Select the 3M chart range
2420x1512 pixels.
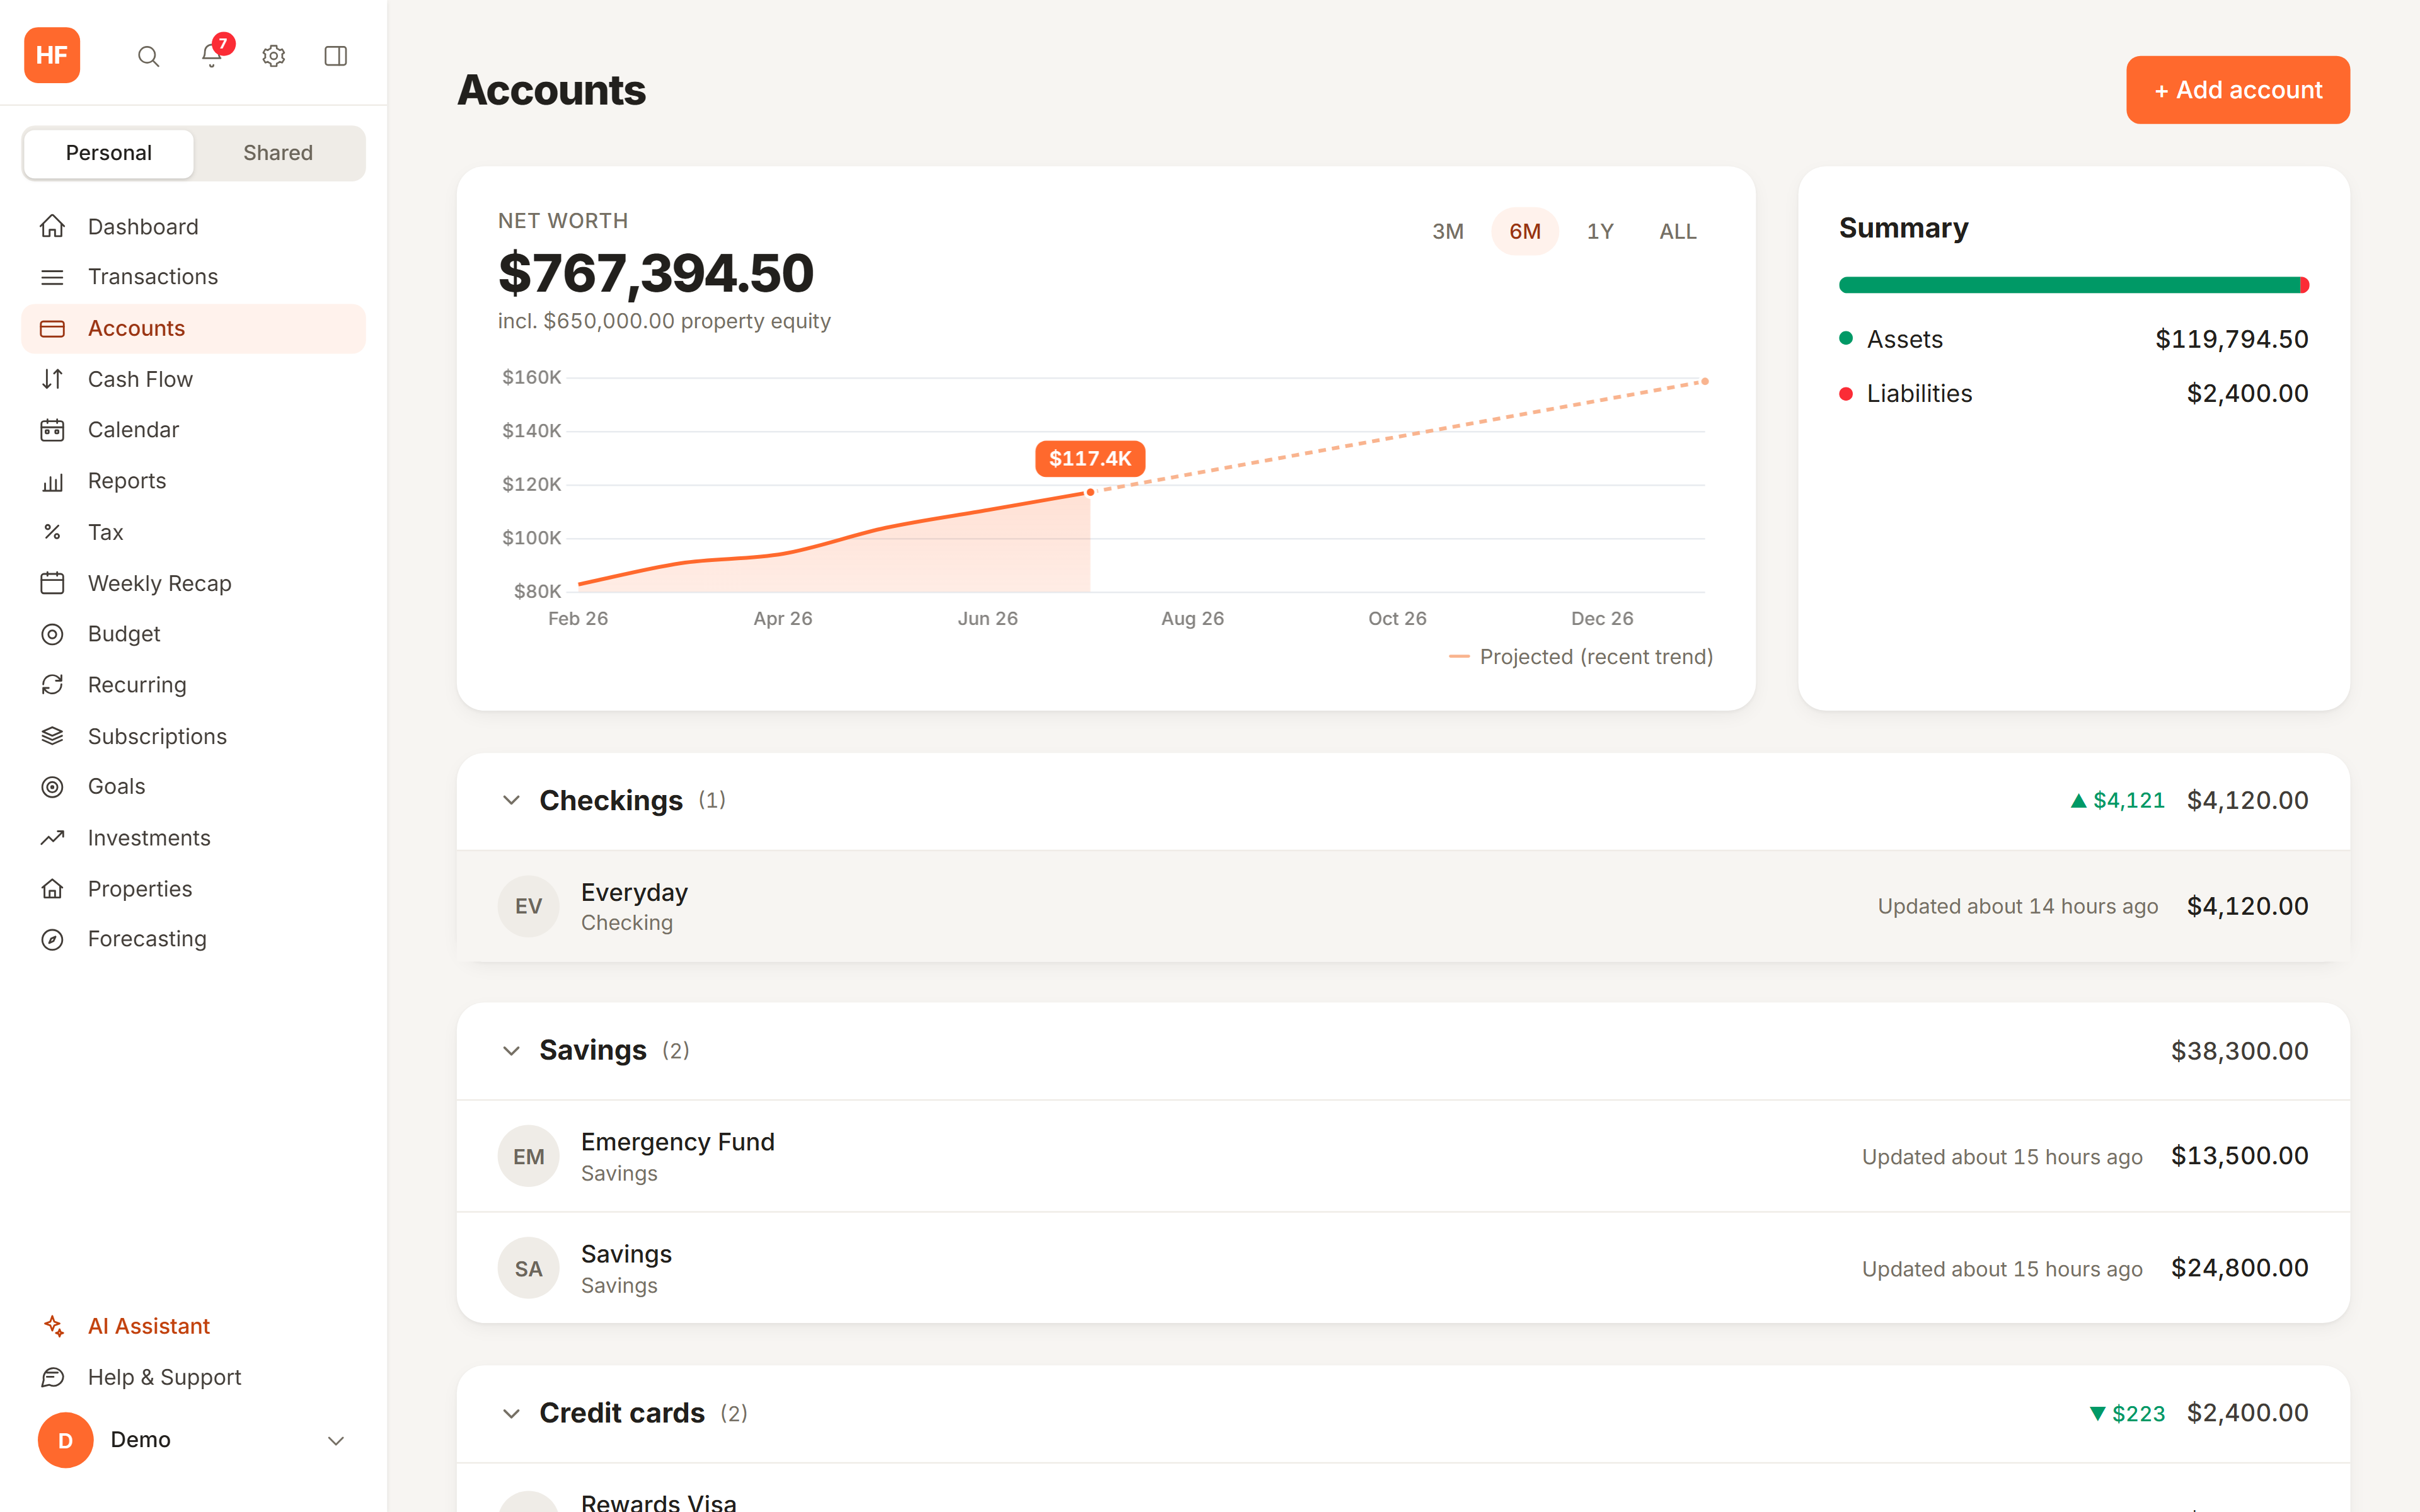click(1447, 231)
